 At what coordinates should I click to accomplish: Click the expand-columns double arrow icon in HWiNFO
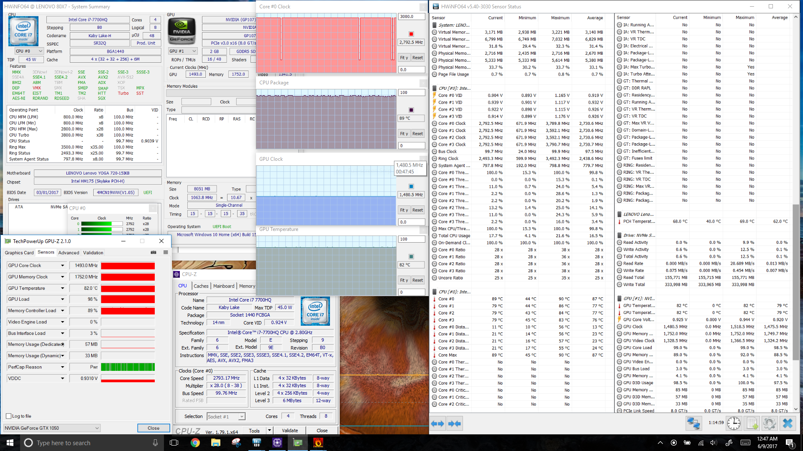tap(437, 423)
